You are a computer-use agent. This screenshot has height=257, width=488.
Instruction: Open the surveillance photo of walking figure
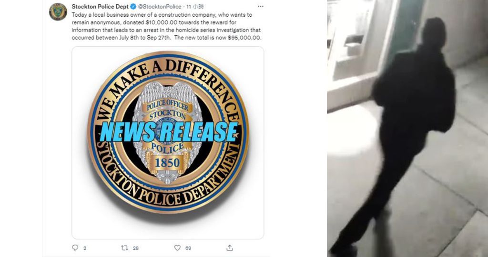[407, 128]
